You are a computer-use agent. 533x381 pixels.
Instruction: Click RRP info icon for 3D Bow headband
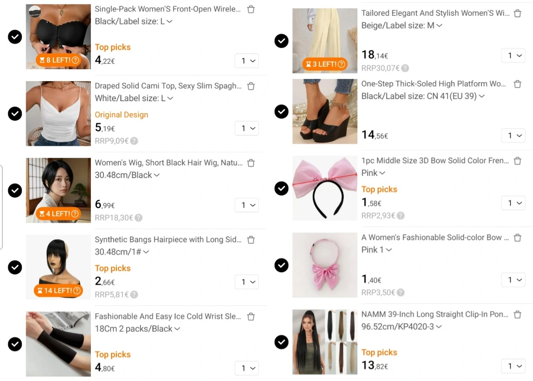tap(401, 216)
